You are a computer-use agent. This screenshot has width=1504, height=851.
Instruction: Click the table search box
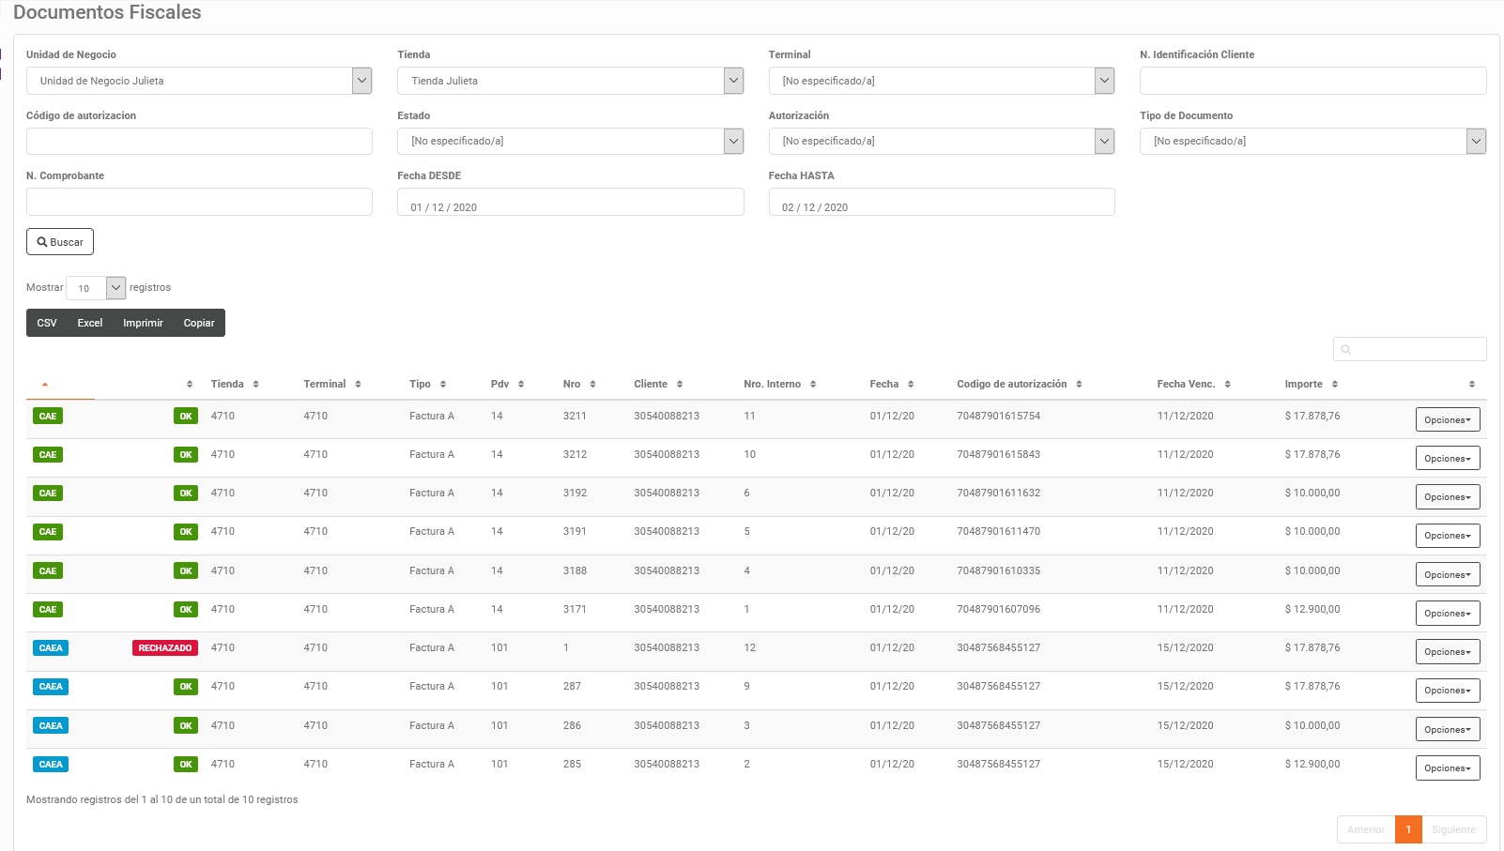click(1409, 349)
